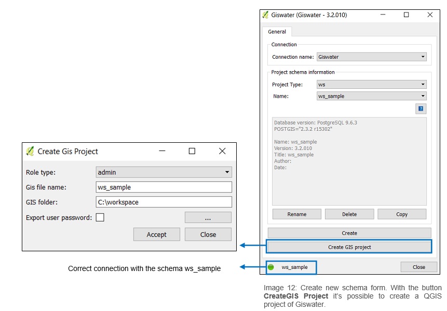Click the 'Project schema information' group title
Image resolution: width=447 pixels, height=311 pixels.
pos(303,72)
